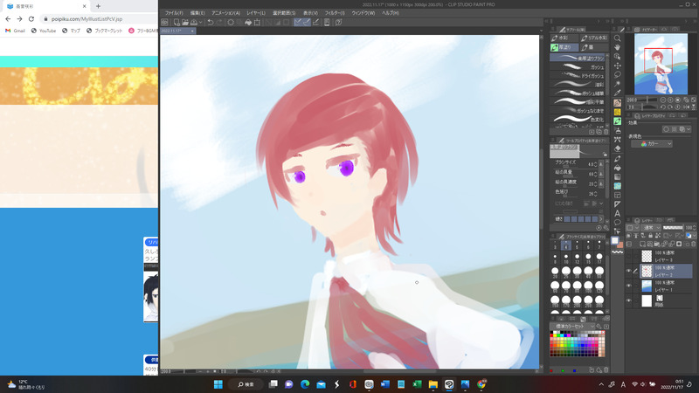Open save icon dropdown arrow in command bar
Image resolution: width=699 pixels, height=393 pixels.
[201, 23]
